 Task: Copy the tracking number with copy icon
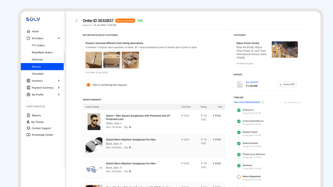point(263,102)
